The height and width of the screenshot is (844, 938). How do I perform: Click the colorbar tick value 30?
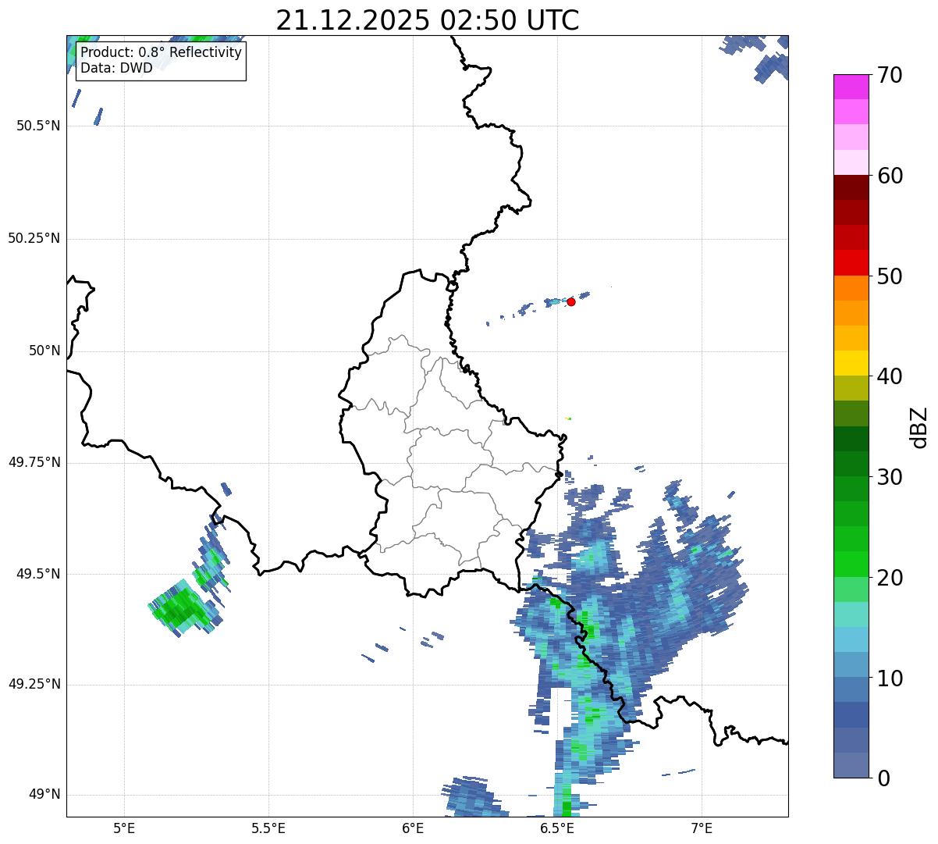[890, 477]
